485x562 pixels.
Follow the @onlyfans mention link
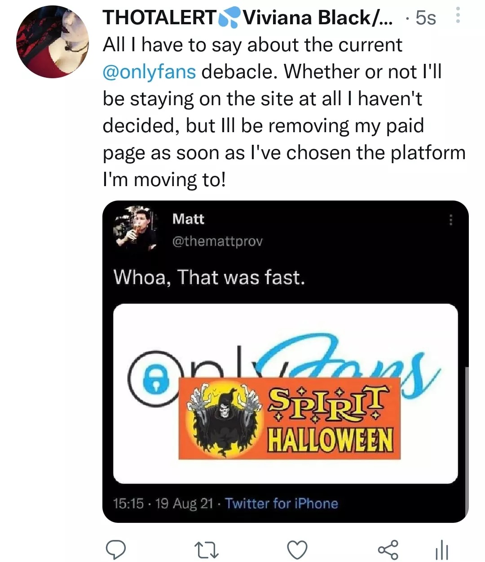[x=150, y=72]
